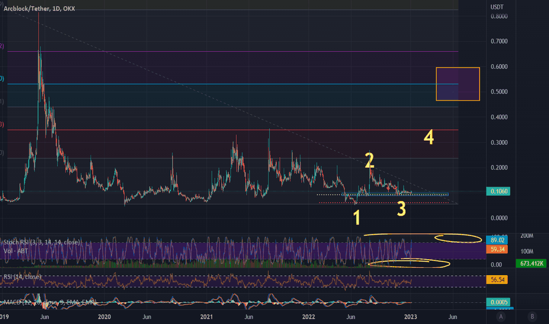
Task: Select the Stoch RSI indicator legend
Action: coord(42,242)
